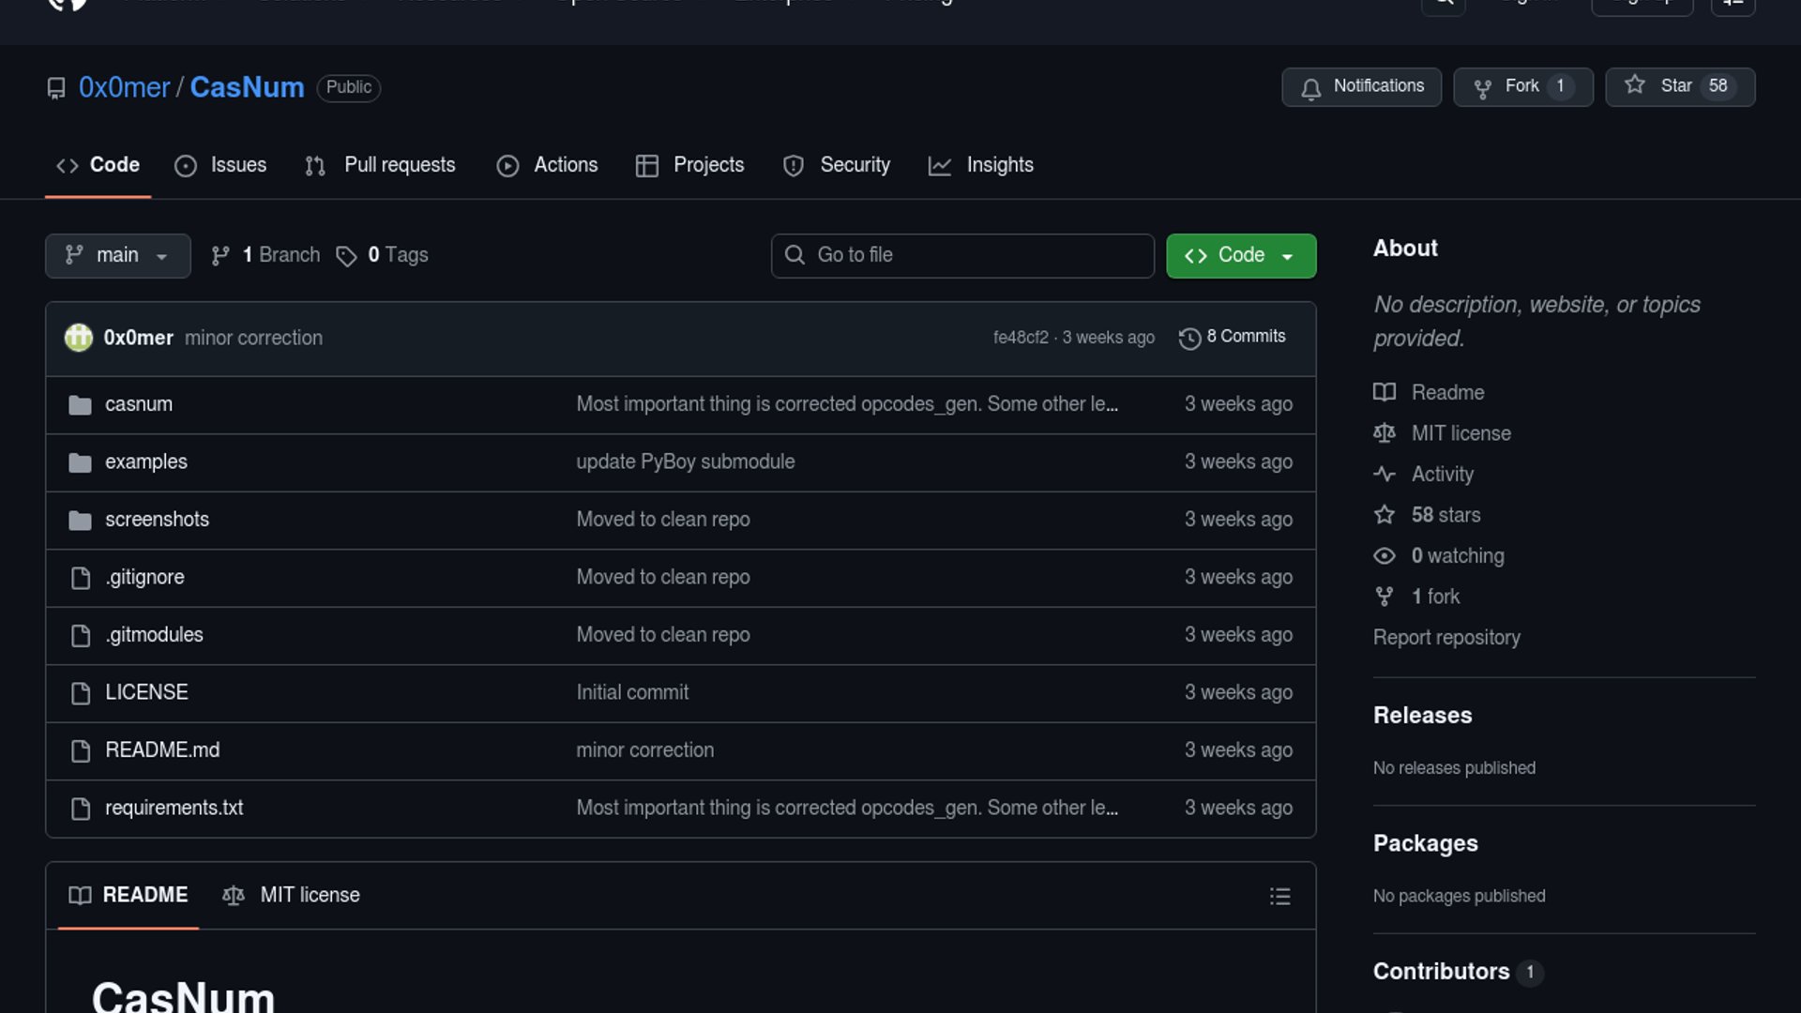Open the Insights tab
The width and height of the screenshot is (1801, 1013).
point(981,165)
